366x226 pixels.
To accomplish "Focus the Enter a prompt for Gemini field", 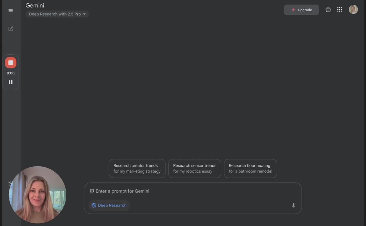I will click(x=189, y=191).
